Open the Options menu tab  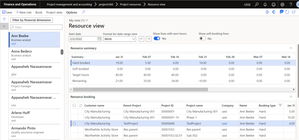[x=71, y=13]
